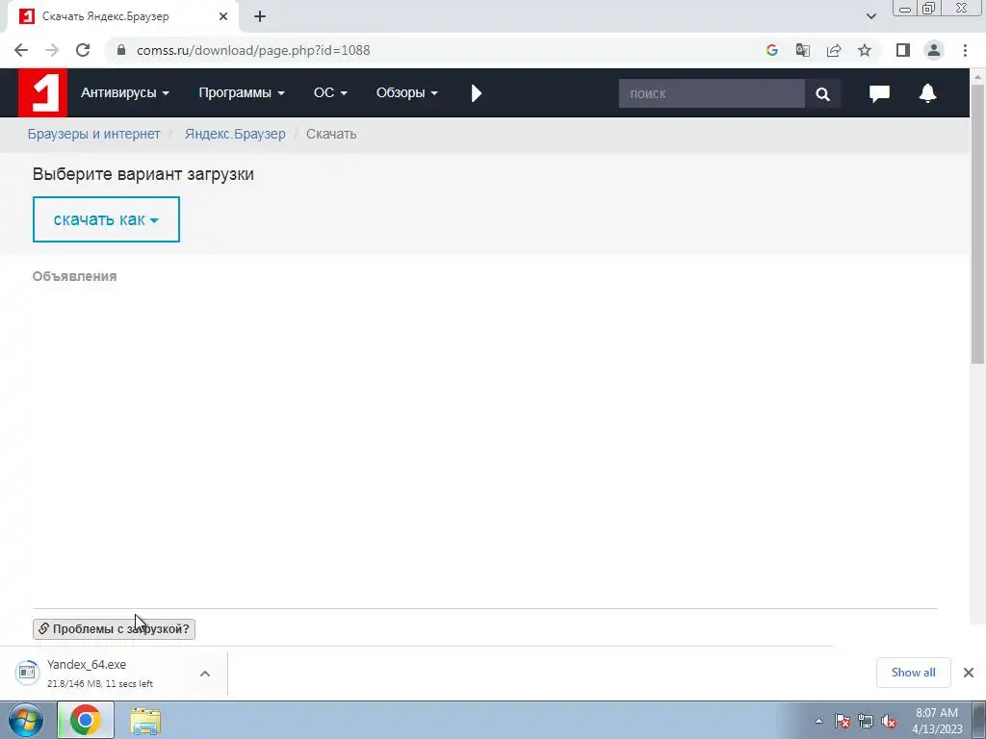Open the скачать как dropdown
This screenshot has height=739, width=986.
click(x=106, y=219)
